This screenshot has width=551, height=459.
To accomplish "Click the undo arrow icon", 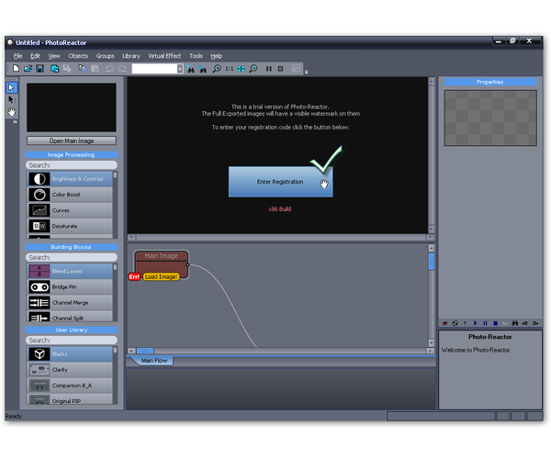I will click(x=109, y=69).
